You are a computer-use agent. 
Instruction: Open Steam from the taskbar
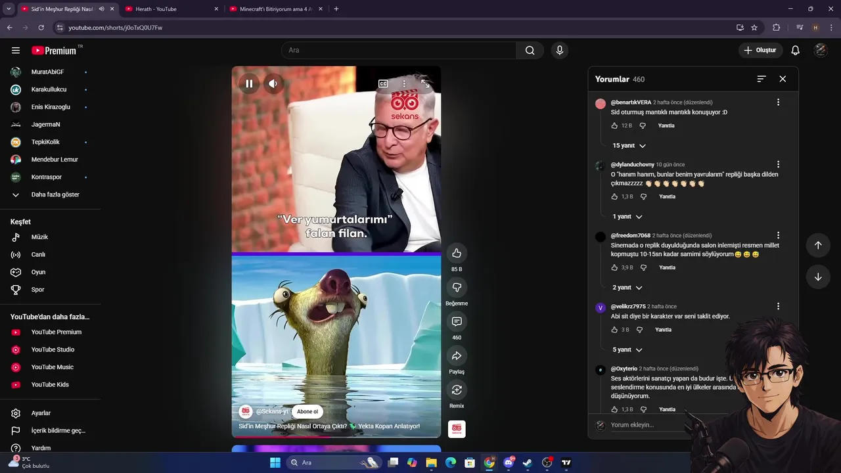coord(527,462)
